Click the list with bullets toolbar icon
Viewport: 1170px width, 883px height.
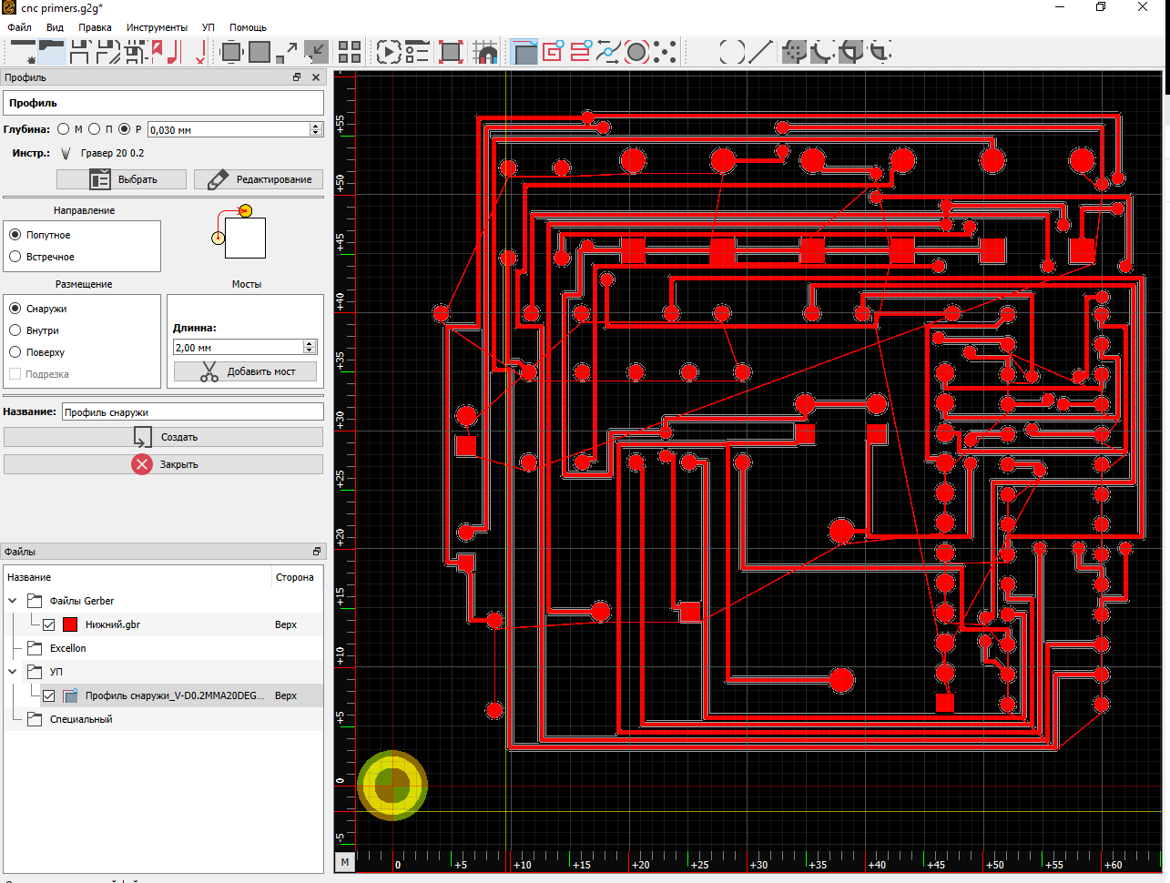tap(417, 52)
